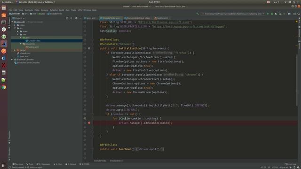Remove the breakpoint on driver.manage().addCookie line
Screen dimensions: 301x169
click(89, 123)
